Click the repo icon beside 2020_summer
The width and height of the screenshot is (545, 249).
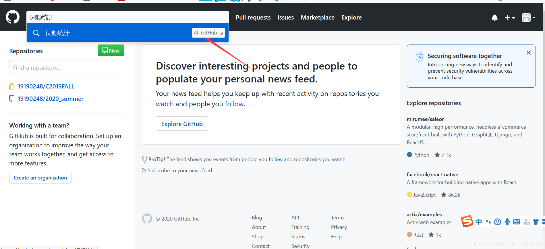12,99
